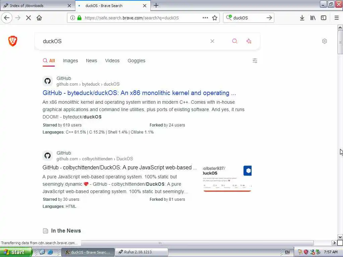Click the vertical scrollbar down arrow
The width and height of the screenshot is (343, 257).
340,237
